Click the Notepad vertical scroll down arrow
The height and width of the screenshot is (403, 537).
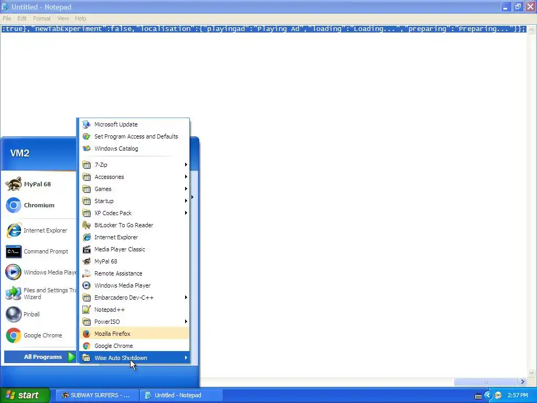coord(532,373)
